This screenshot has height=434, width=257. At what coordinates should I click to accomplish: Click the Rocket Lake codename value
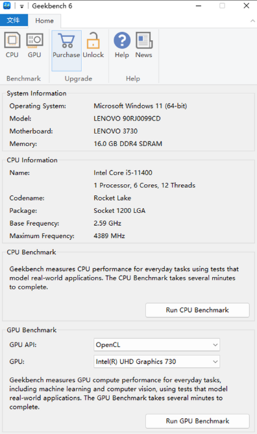112,198
